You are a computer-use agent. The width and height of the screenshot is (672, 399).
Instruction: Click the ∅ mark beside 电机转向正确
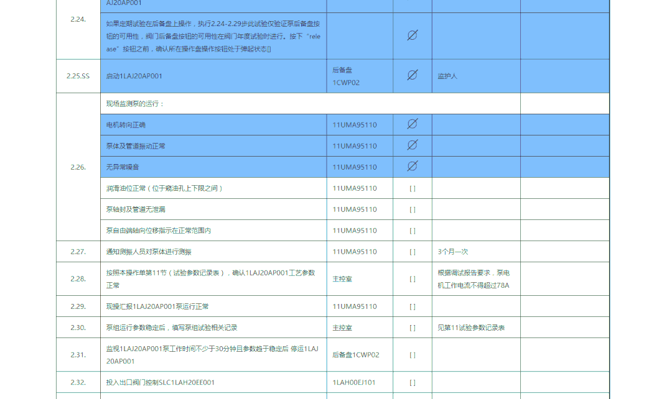(412, 124)
